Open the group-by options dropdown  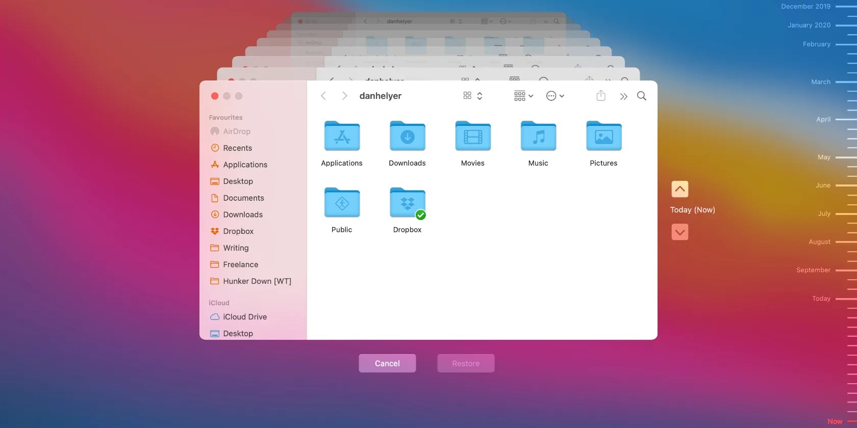pos(524,96)
